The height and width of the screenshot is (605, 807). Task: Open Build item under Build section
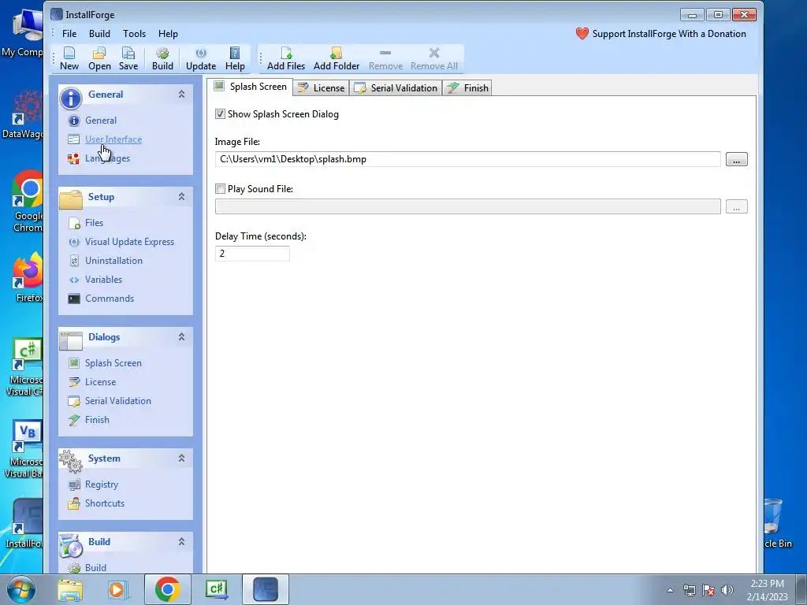point(95,568)
